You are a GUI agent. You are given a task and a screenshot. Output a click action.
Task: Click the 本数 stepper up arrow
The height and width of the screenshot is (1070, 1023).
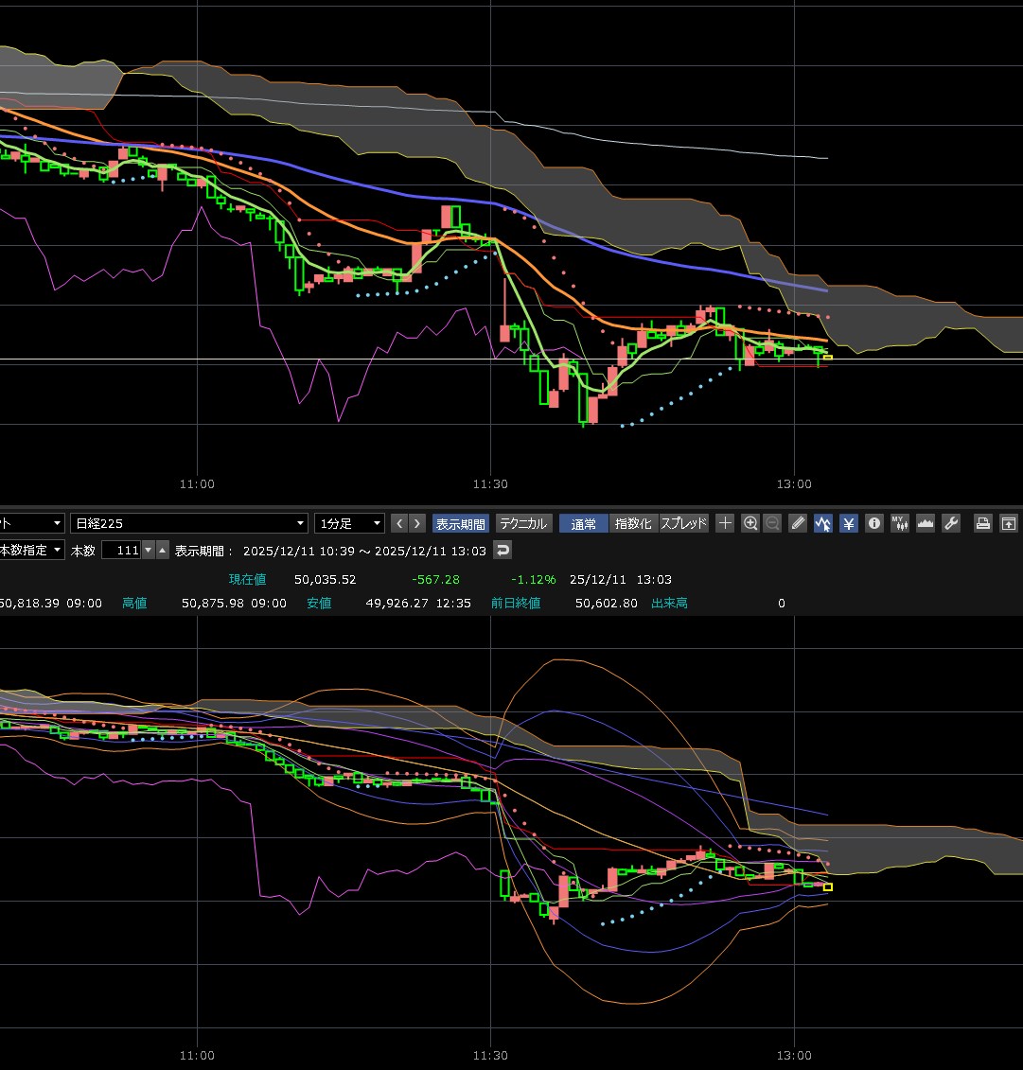point(163,550)
